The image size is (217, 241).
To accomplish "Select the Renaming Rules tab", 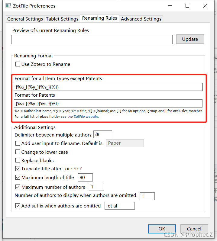I will (x=99, y=18).
